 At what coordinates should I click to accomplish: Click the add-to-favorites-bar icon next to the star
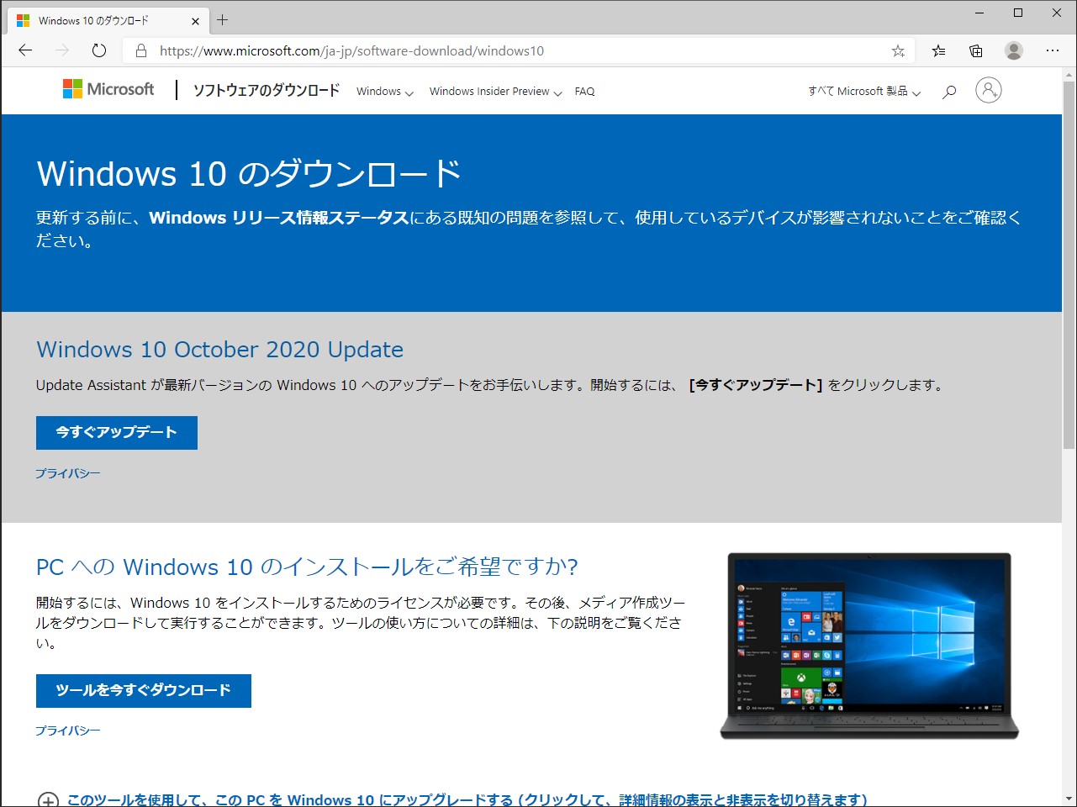pyautogui.click(x=938, y=50)
